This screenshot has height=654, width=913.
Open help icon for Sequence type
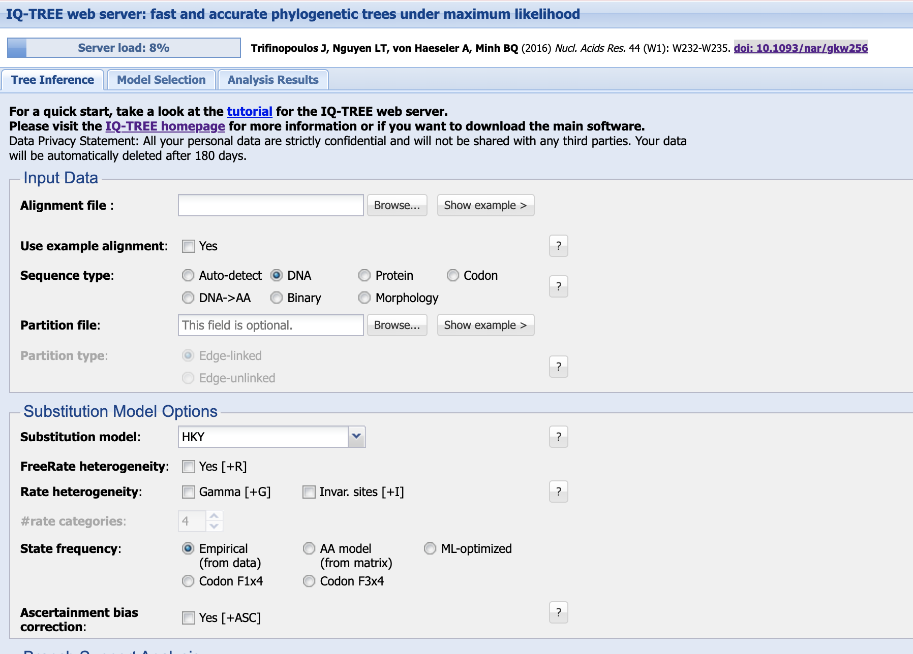(558, 286)
